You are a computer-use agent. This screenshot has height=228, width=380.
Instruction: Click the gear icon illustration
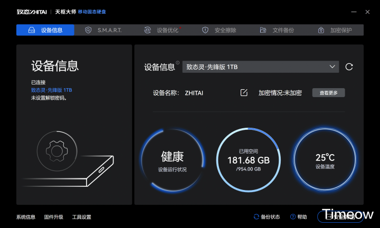coord(57,151)
